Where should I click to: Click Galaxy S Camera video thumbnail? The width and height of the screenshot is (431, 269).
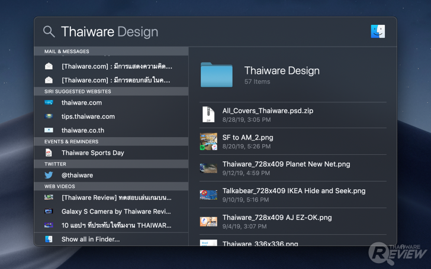point(49,212)
